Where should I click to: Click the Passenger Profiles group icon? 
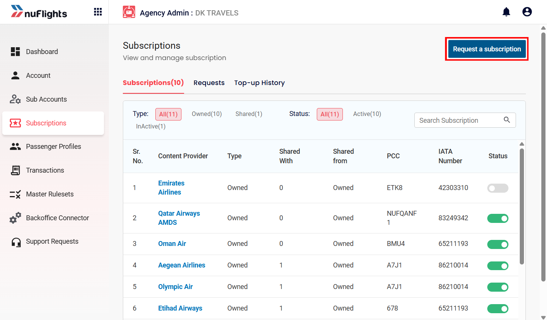click(15, 147)
